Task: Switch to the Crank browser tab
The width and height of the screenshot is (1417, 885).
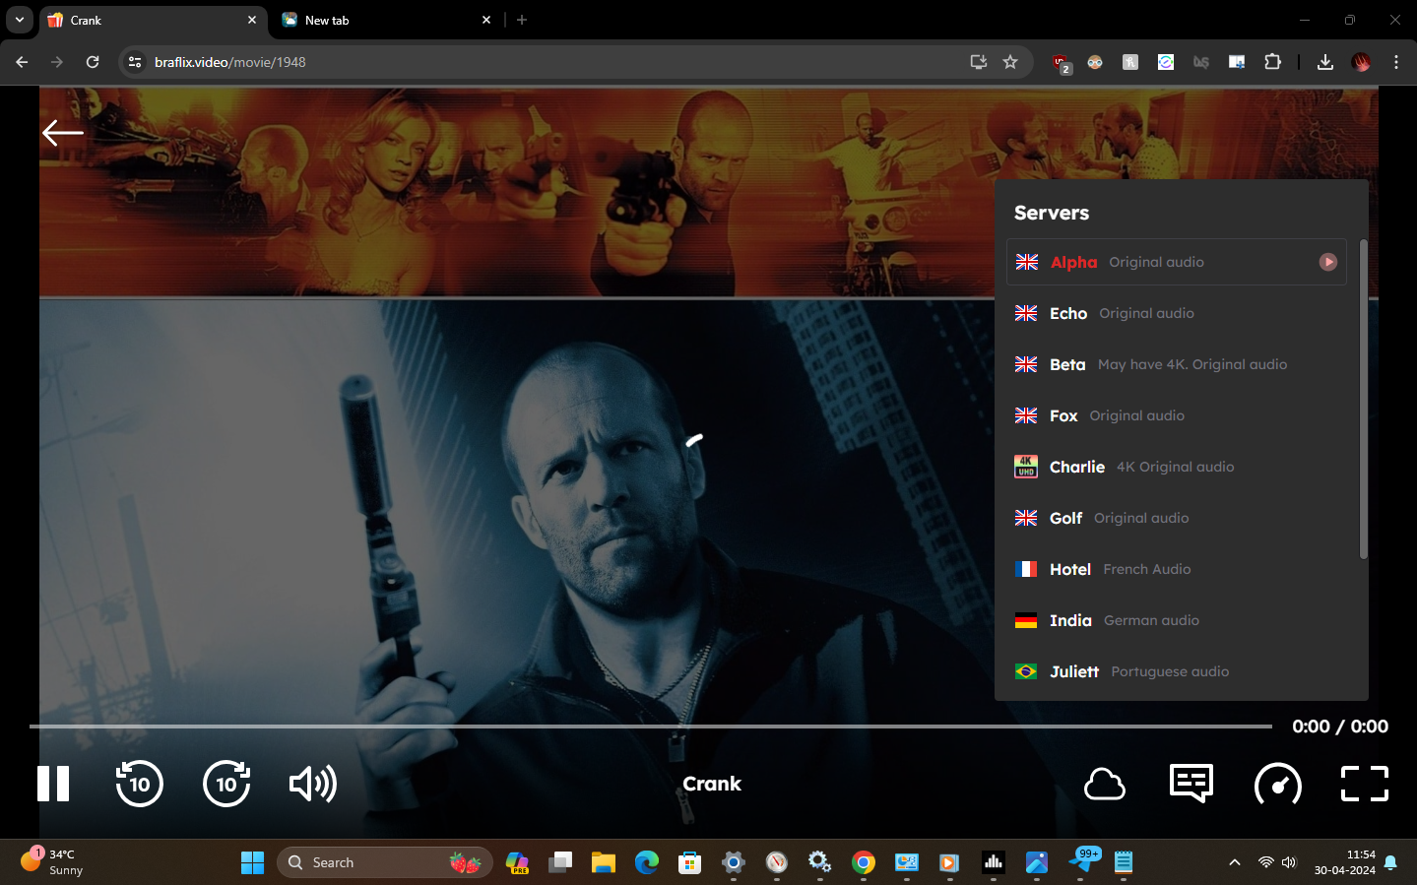Action: 153,21
